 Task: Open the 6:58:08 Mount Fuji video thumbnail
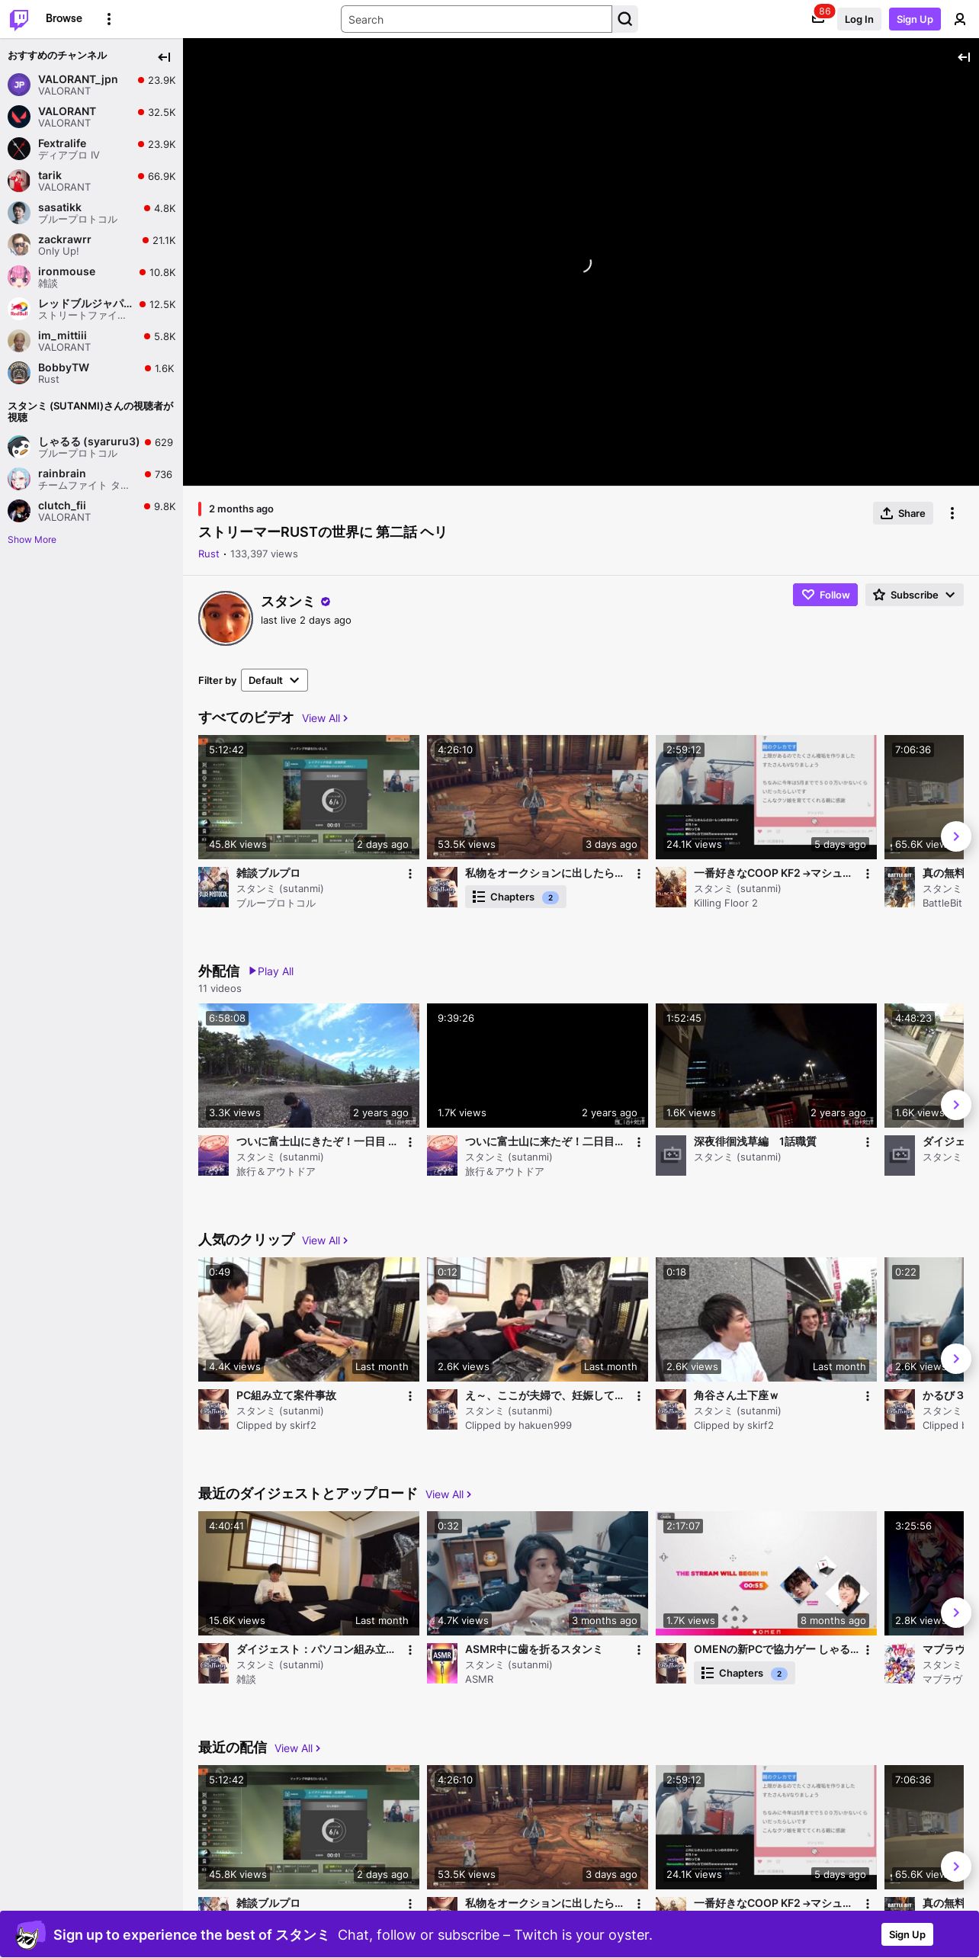pyautogui.click(x=309, y=1065)
